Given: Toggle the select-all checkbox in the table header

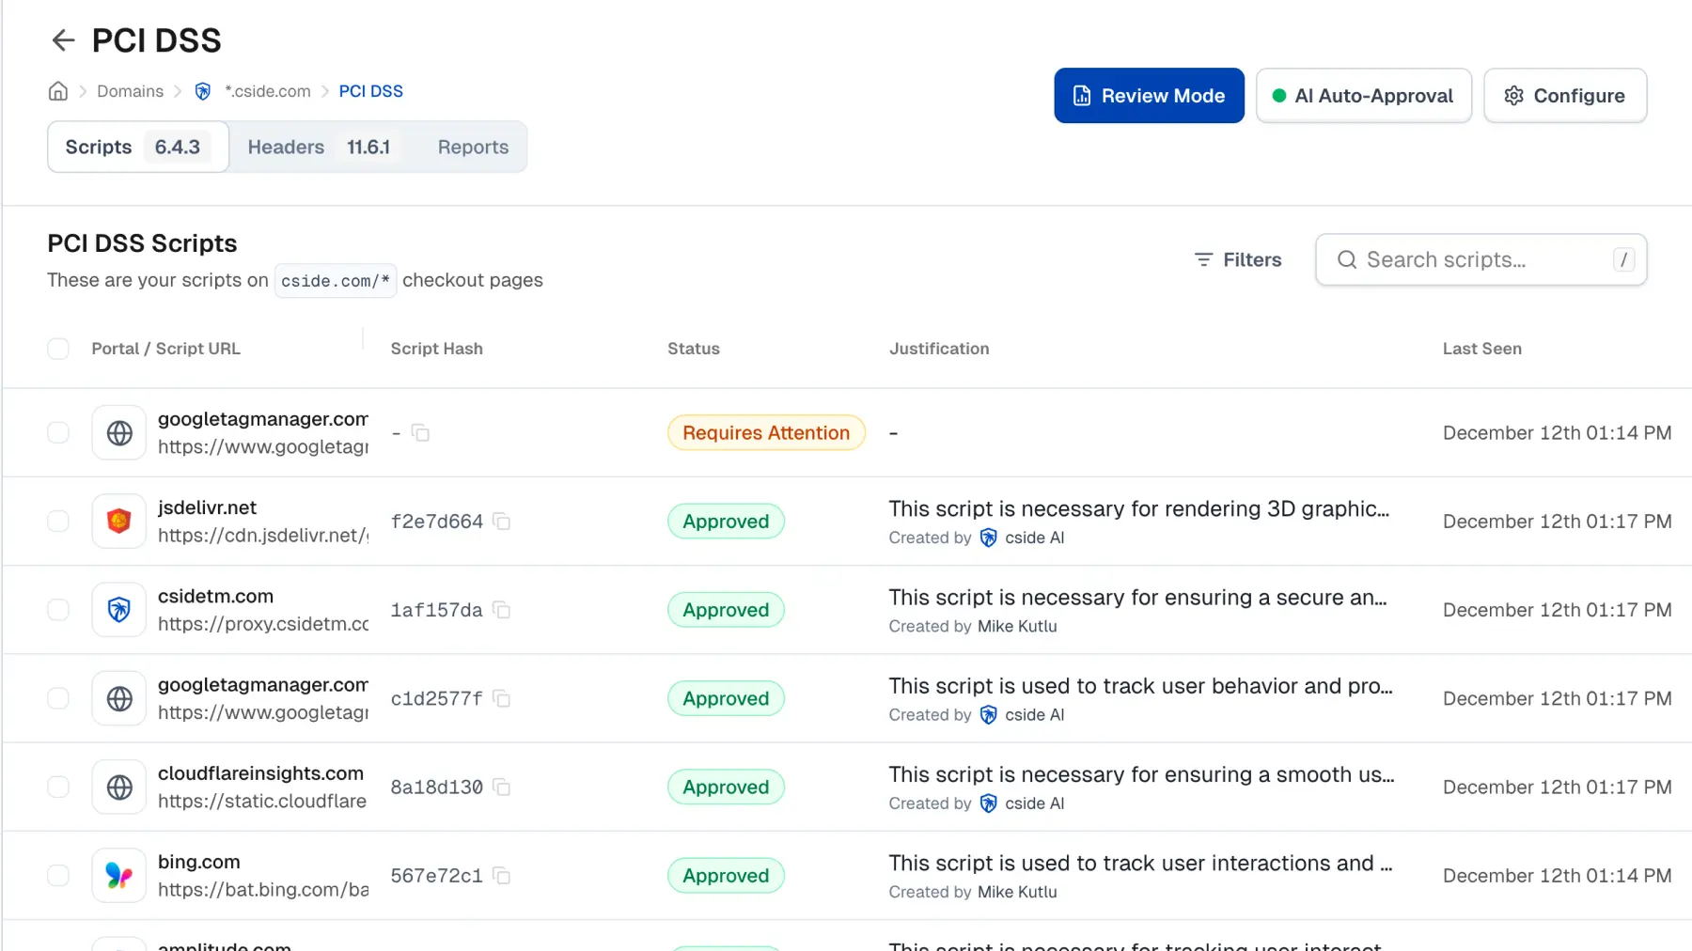Looking at the screenshot, I should click(x=57, y=348).
